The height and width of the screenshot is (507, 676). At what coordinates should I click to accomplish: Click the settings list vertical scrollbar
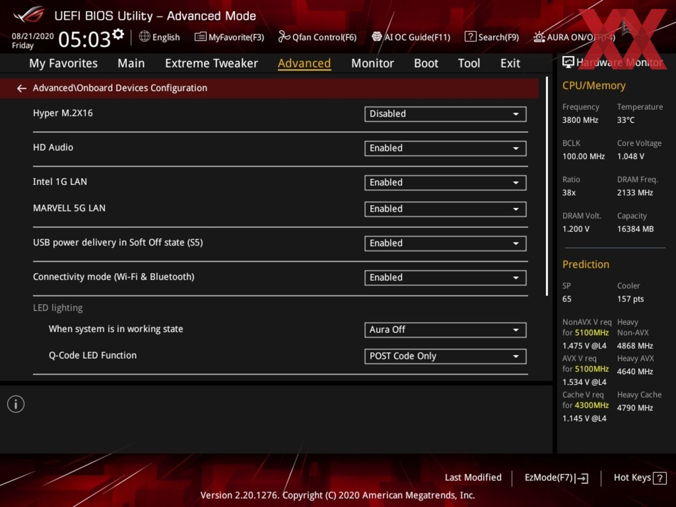547,186
